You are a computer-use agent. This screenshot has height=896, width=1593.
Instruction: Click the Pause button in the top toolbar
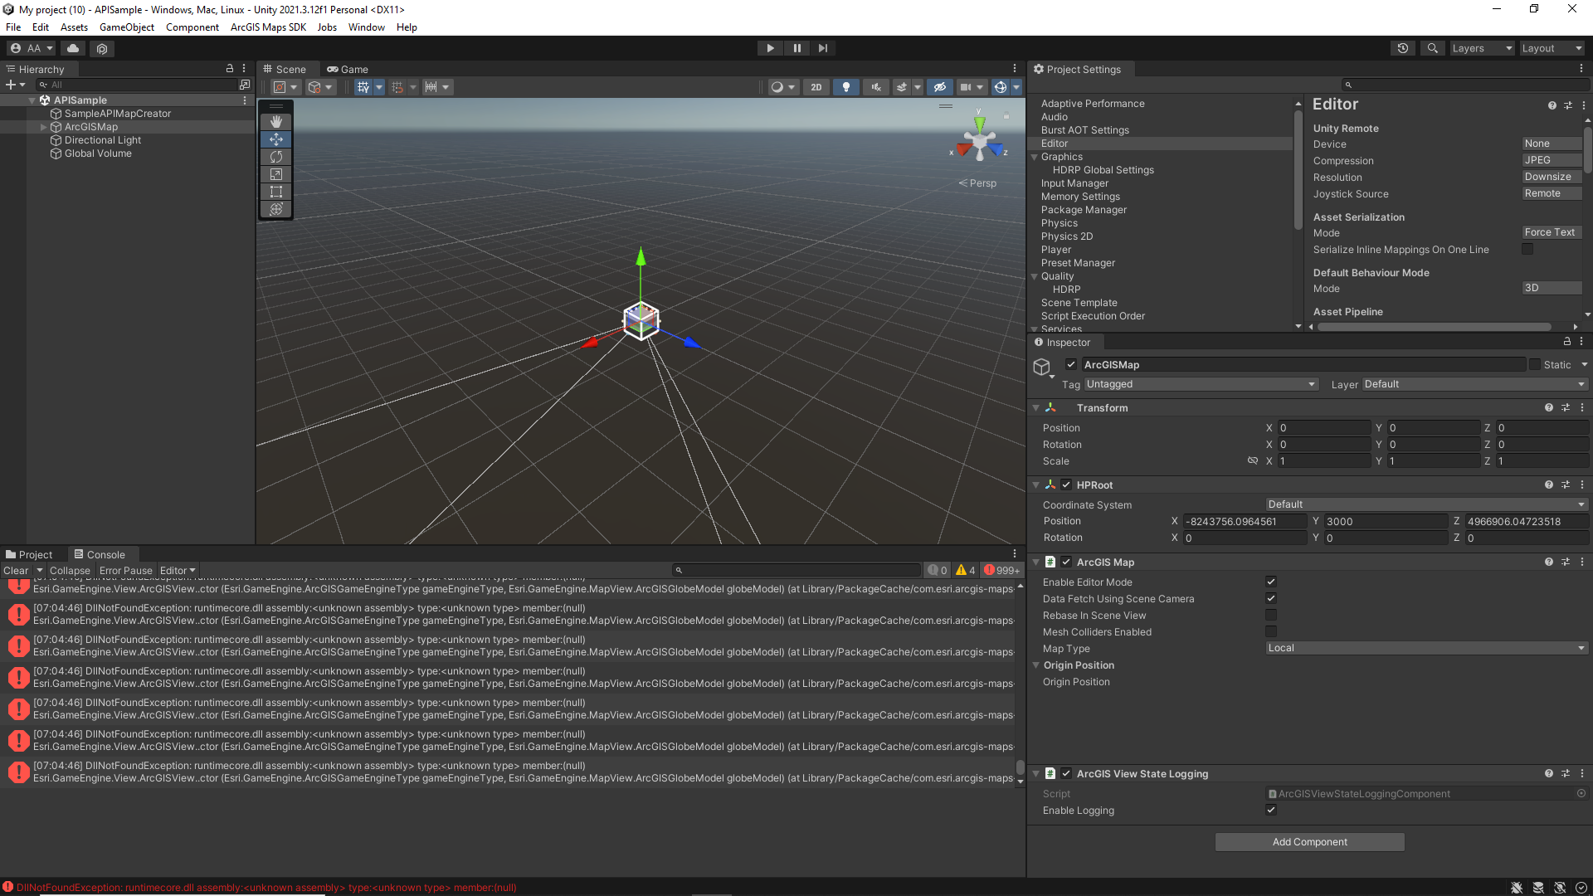point(796,48)
